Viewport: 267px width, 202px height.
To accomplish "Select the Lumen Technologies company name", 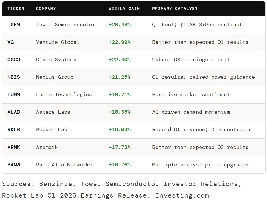I will 64,95.
